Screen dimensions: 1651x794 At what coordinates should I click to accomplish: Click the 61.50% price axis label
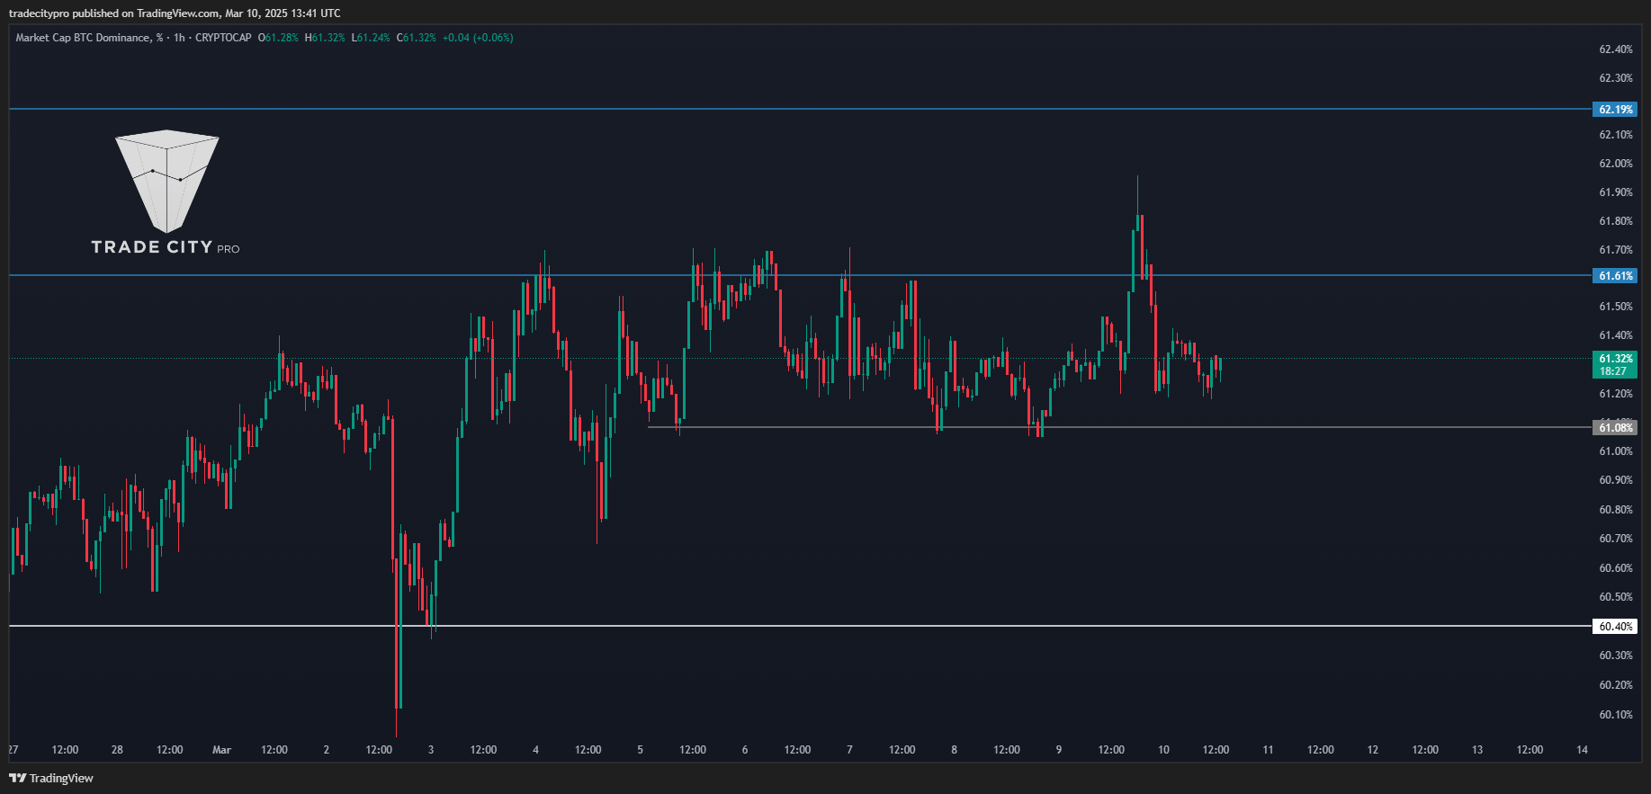[x=1616, y=307]
